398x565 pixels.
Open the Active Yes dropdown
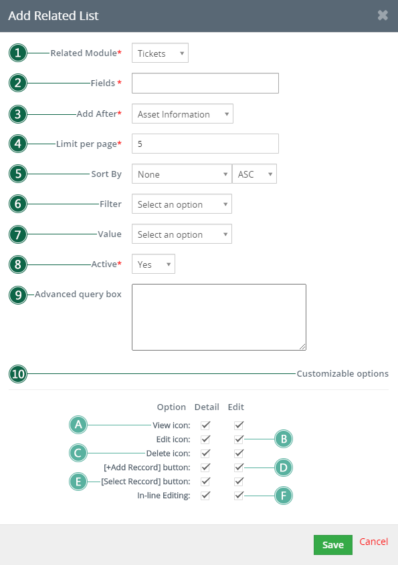pos(153,264)
